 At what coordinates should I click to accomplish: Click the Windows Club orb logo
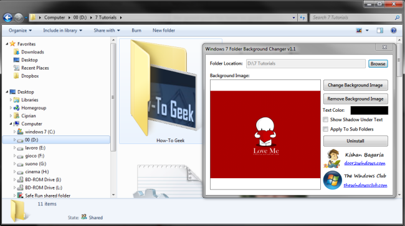[x=333, y=180]
